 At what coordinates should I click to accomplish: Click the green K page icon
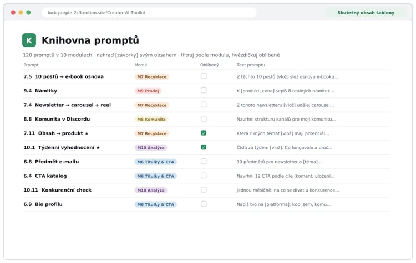[x=29, y=40]
